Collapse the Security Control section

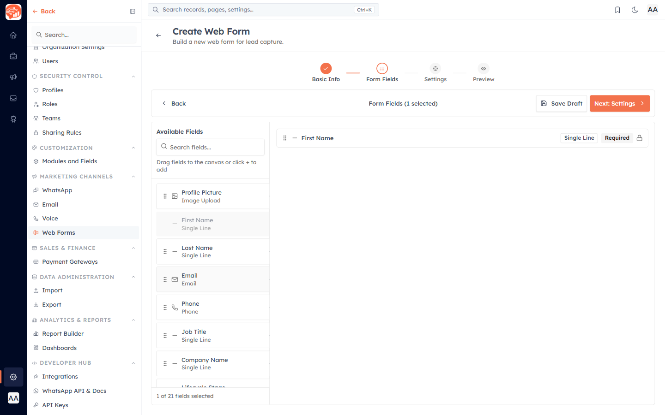tap(133, 76)
